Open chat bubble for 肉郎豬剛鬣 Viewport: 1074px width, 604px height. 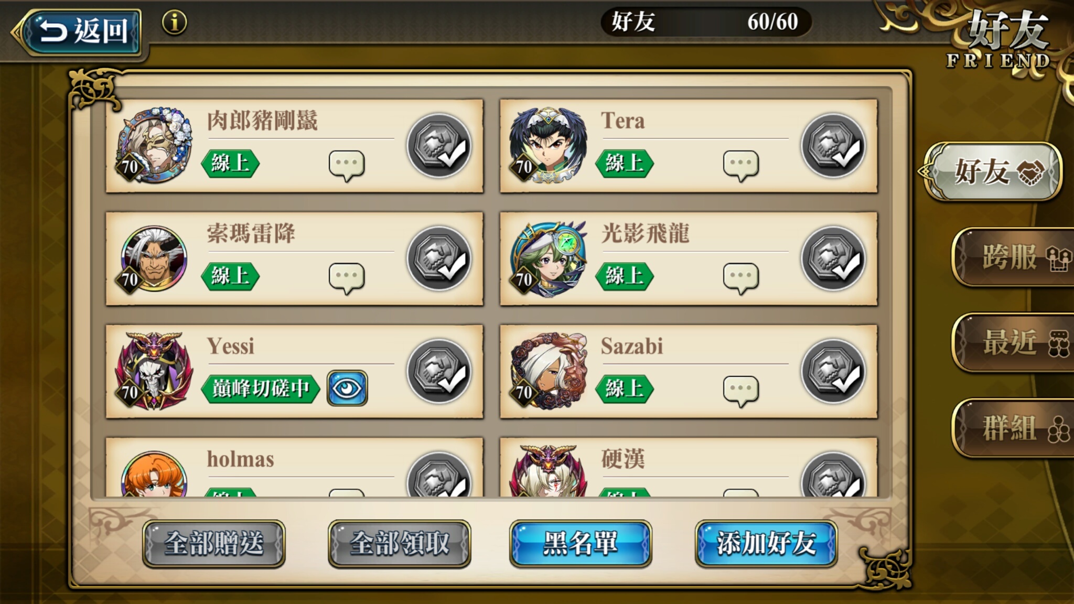347,166
